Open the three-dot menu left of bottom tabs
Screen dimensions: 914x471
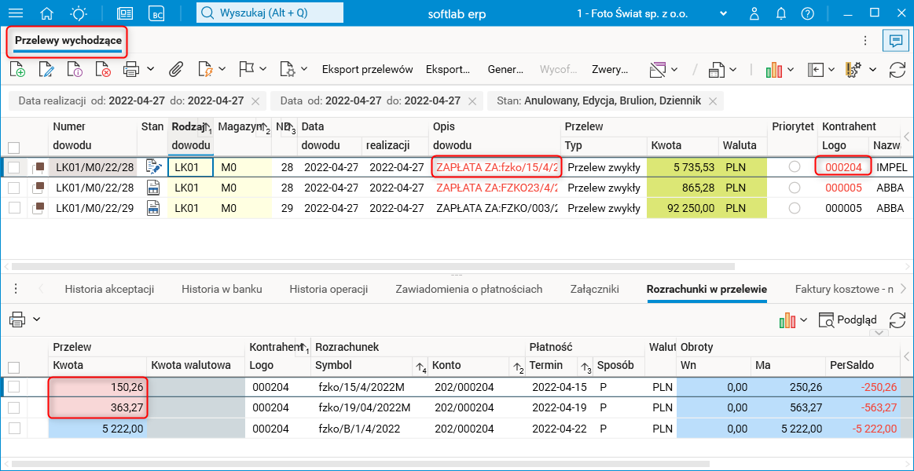16,289
